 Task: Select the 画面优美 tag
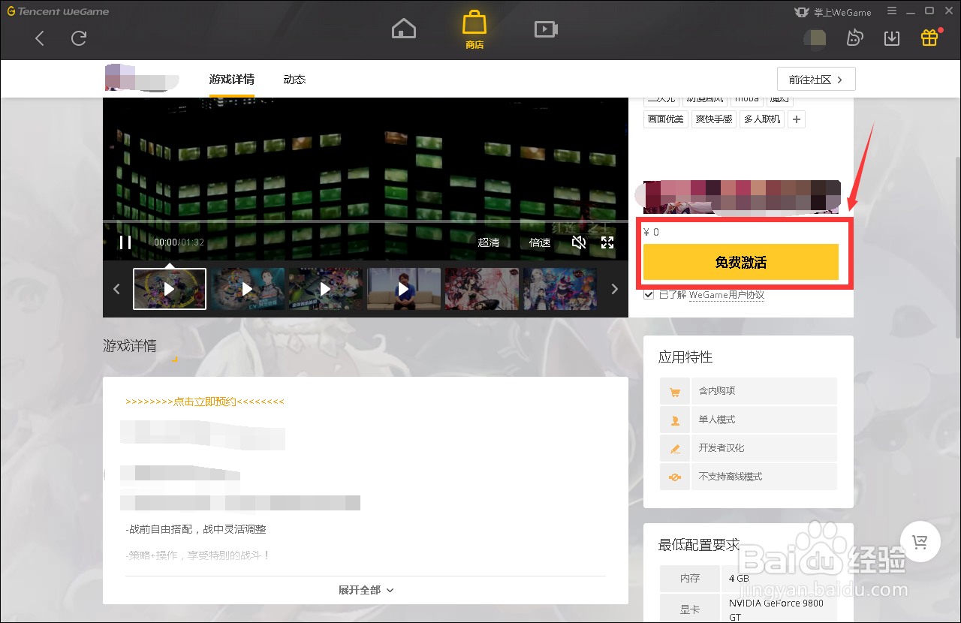point(666,119)
